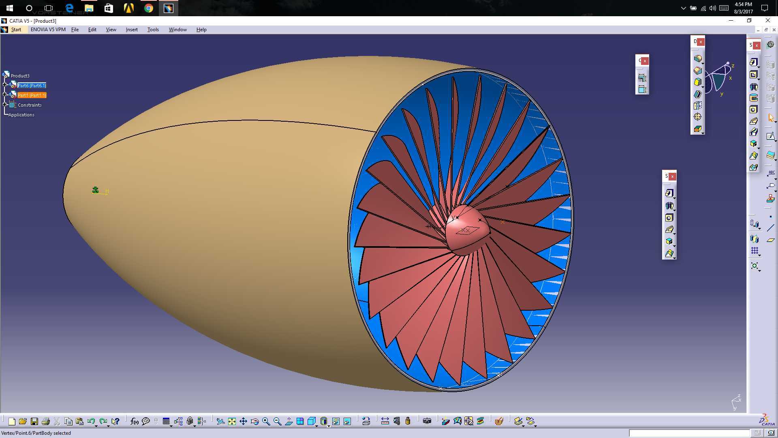The height and width of the screenshot is (438, 778).
Task: Click the Applications tree entry
Action: [21, 115]
